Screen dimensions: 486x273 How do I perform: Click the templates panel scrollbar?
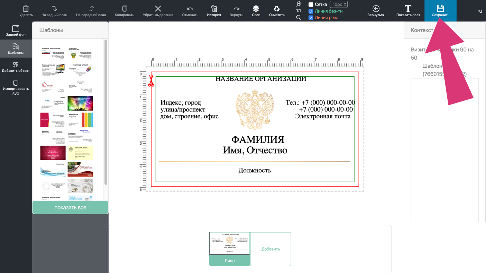[106, 112]
